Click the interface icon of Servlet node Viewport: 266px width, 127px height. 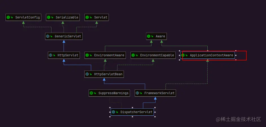pos(87,17)
